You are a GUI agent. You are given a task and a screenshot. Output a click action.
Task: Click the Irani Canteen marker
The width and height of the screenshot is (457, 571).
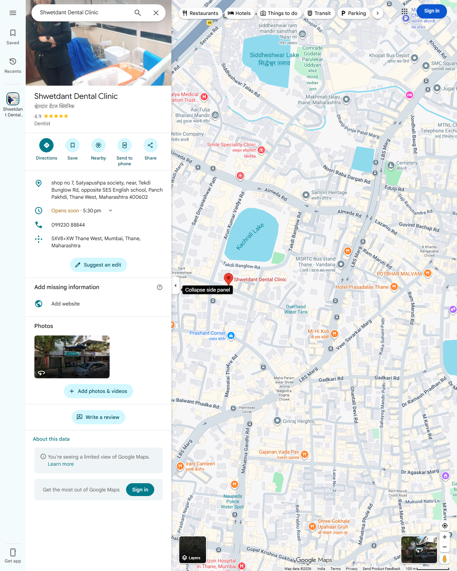tap(180, 466)
